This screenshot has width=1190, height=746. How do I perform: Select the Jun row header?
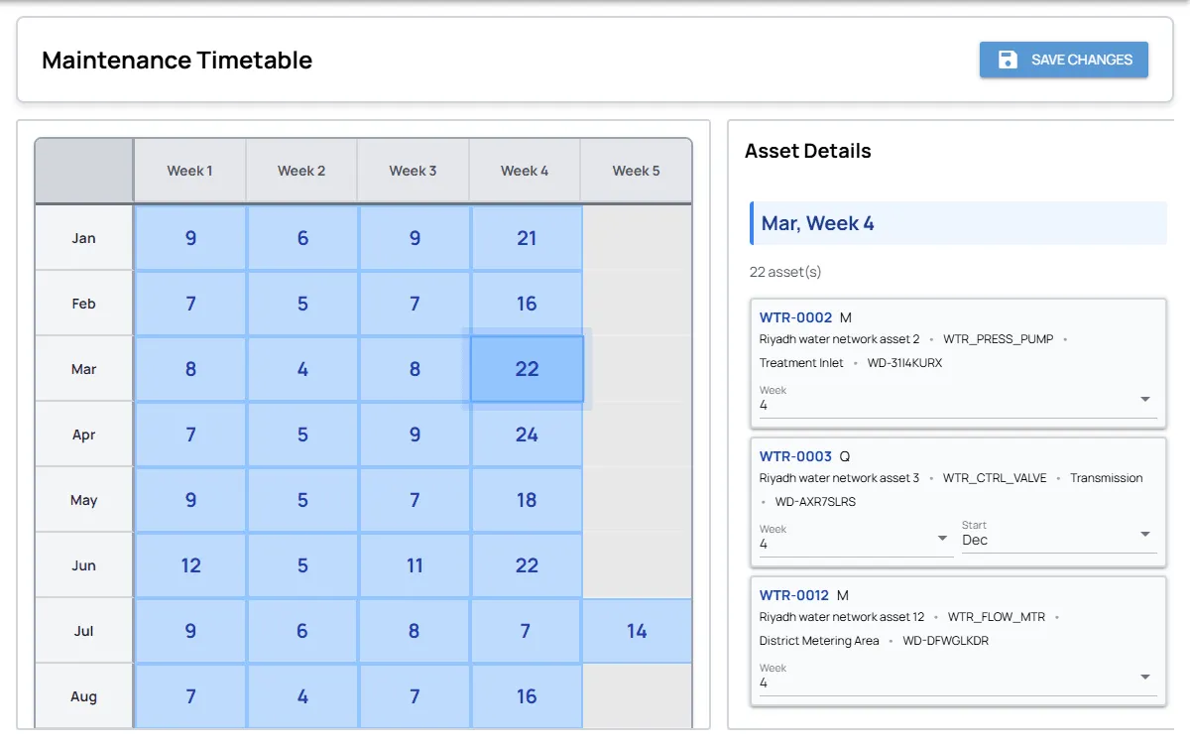84,565
